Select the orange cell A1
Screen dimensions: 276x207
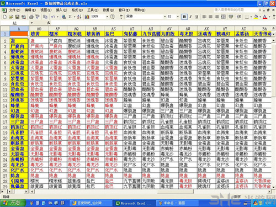[x=19, y=34]
